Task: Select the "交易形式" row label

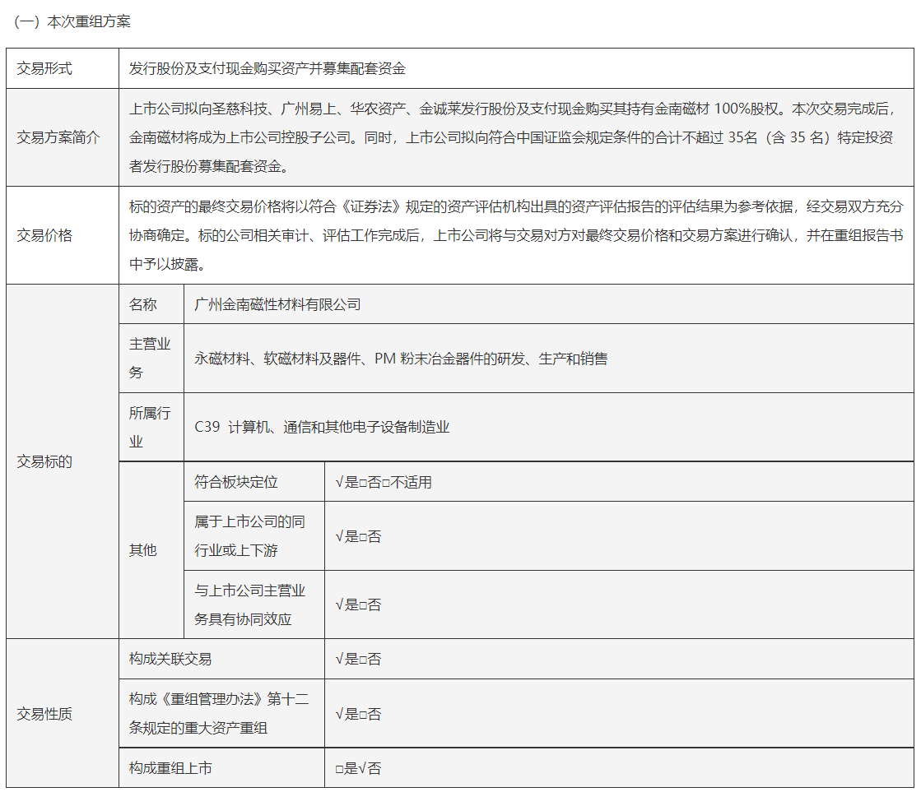Action: pos(44,69)
